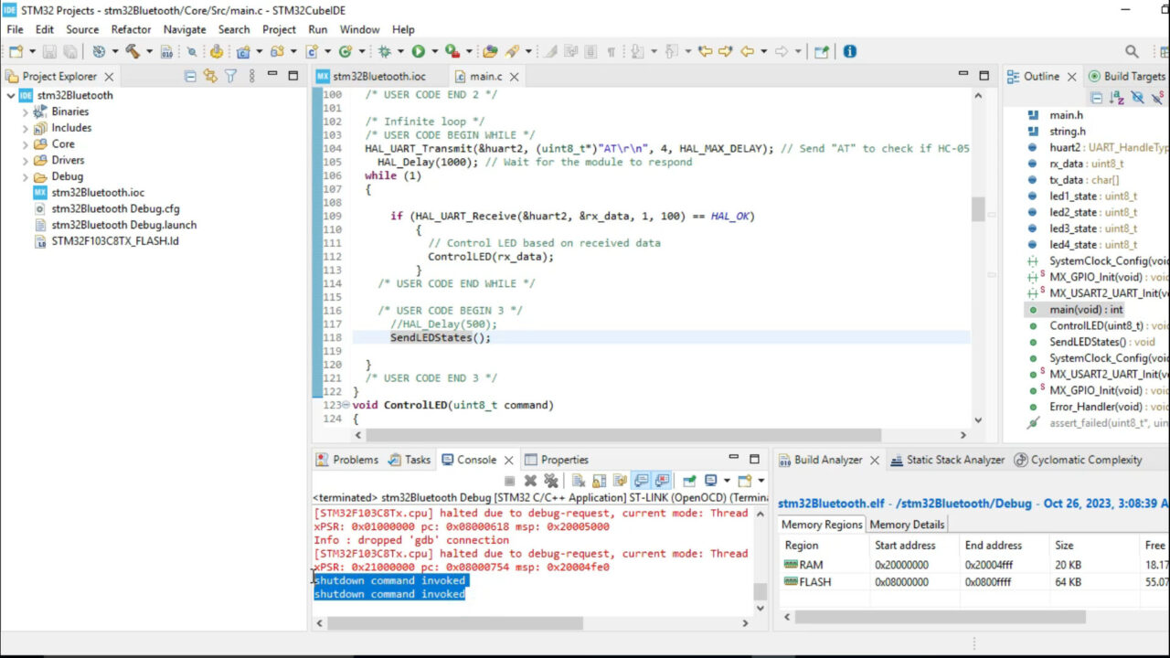This screenshot has height=658, width=1170.
Task: Select SendLEDStates() in Outline
Action: coord(1091,342)
